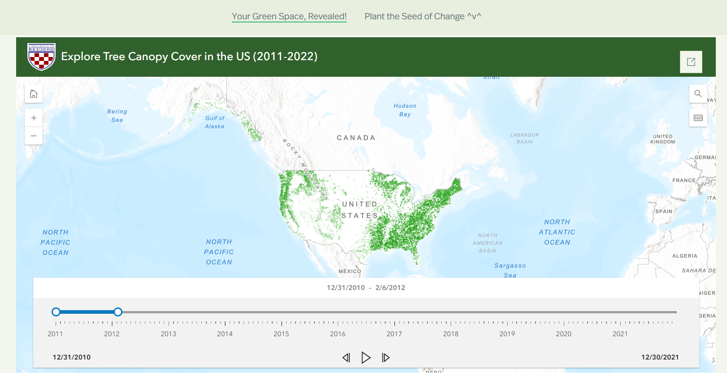Click the right time slider handle

tap(118, 312)
